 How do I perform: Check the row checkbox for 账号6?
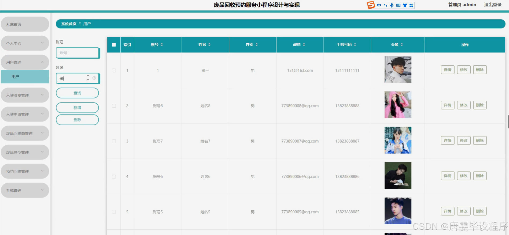(114, 176)
